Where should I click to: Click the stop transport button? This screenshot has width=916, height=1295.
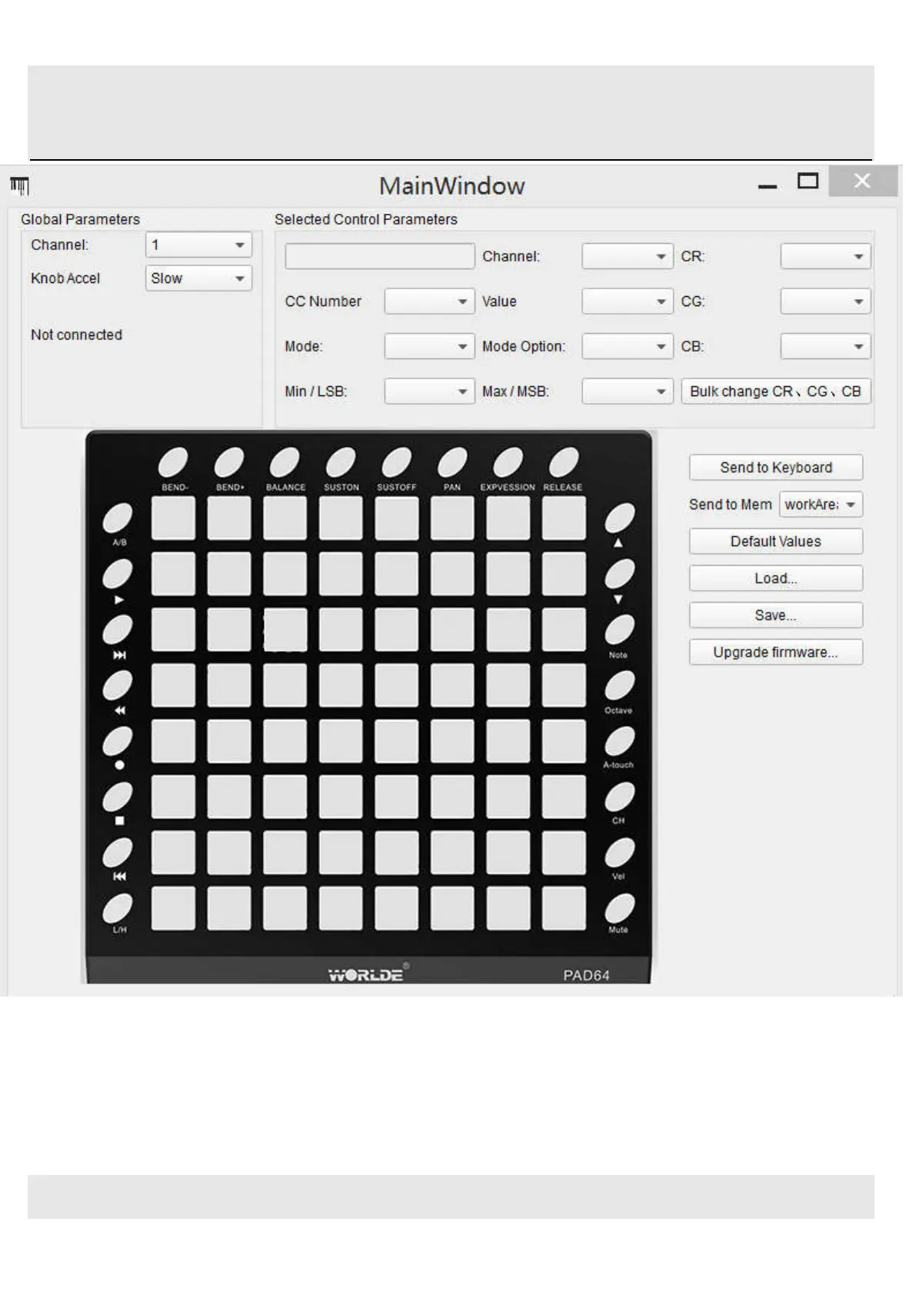(x=118, y=797)
